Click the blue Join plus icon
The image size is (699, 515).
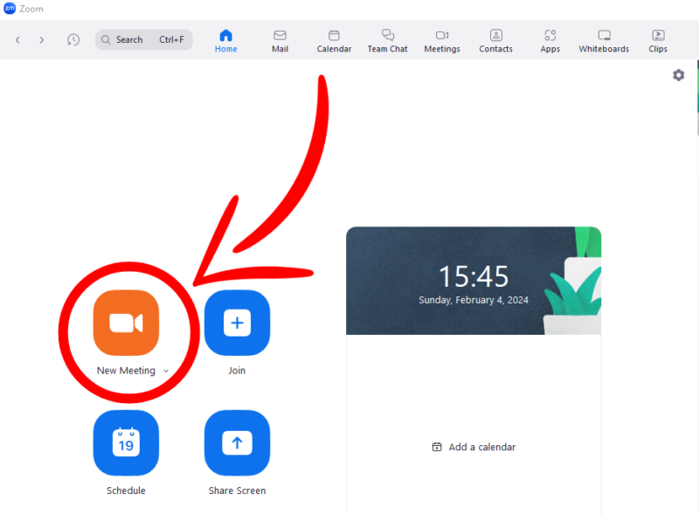[237, 323]
